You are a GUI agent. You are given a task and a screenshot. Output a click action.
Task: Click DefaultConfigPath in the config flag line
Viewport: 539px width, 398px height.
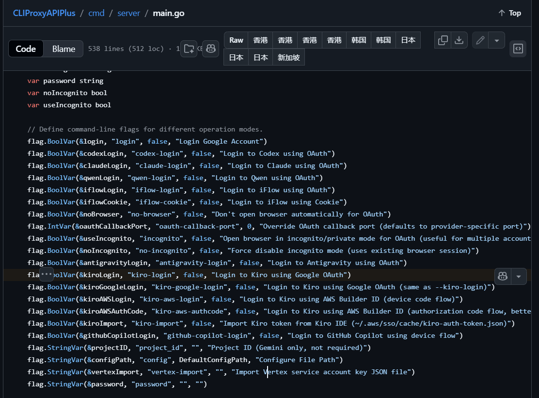tap(213, 360)
